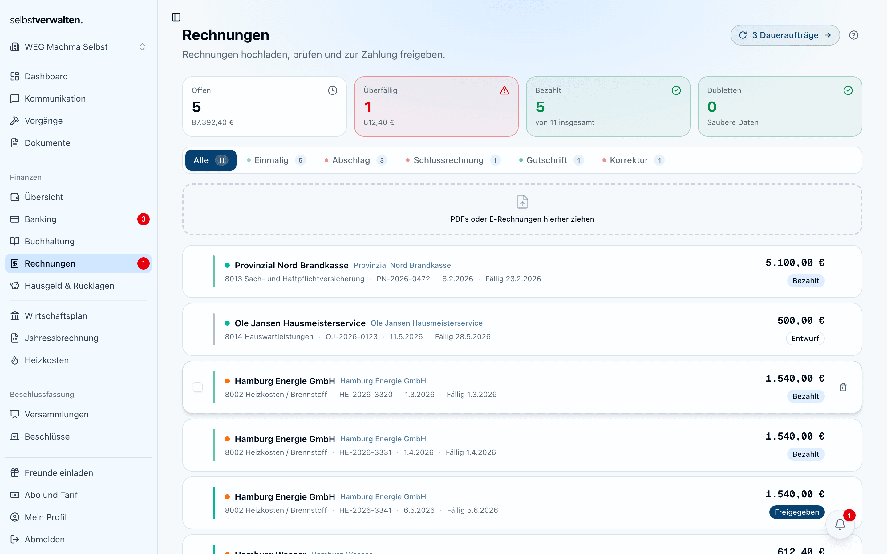Click Fällig 23.2.2026 due date

[513, 279]
